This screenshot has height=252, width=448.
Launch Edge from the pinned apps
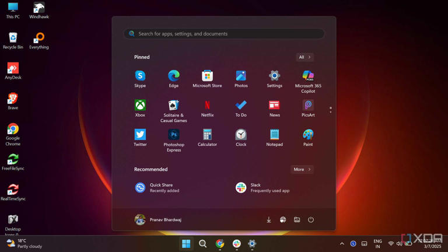pyautogui.click(x=174, y=79)
